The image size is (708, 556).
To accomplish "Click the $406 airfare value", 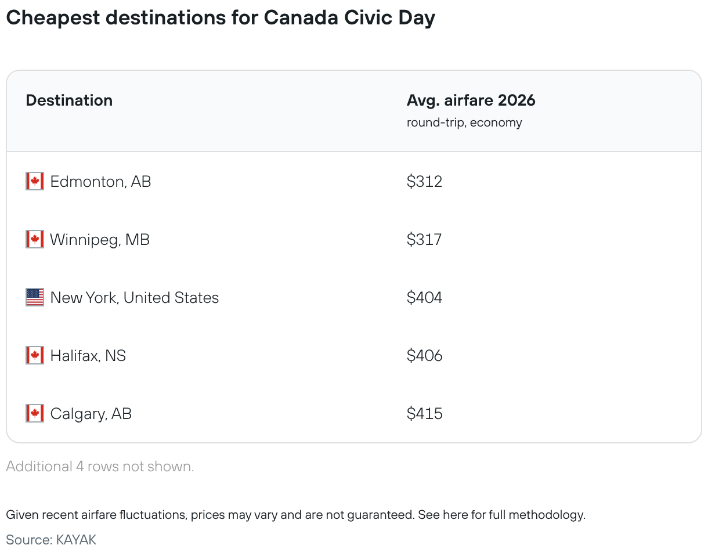I will (x=424, y=356).
